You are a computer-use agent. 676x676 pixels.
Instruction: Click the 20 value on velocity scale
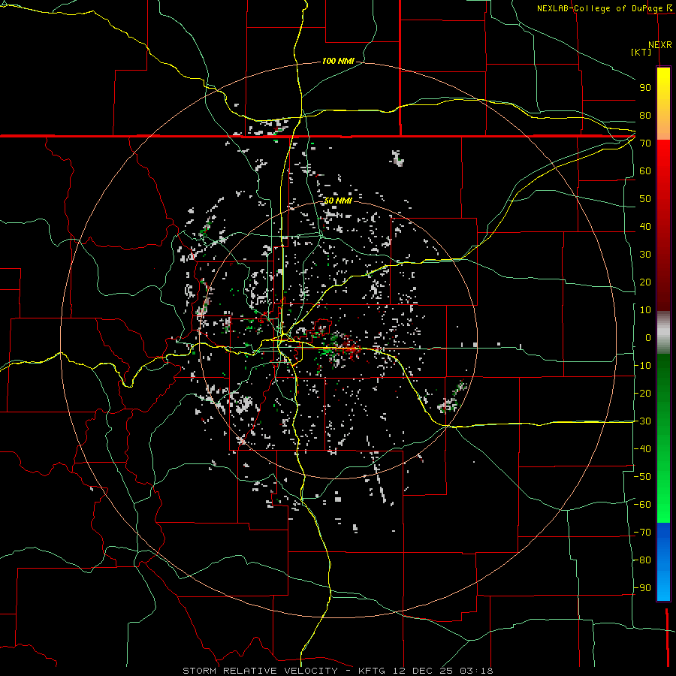pyautogui.click(x=645, y=282)
